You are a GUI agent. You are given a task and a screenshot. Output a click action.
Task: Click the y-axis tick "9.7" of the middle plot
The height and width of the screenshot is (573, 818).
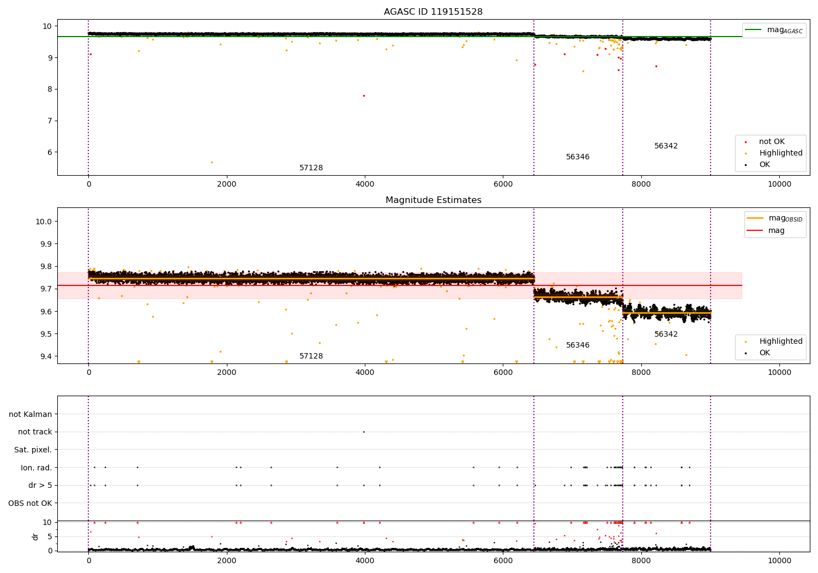(46, 289)
